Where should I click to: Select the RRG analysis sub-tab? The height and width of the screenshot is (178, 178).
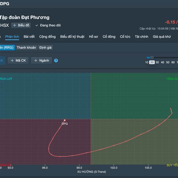pos(7,47)
